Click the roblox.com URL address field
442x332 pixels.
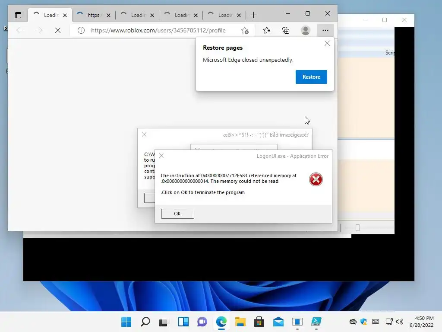(158, 30)
